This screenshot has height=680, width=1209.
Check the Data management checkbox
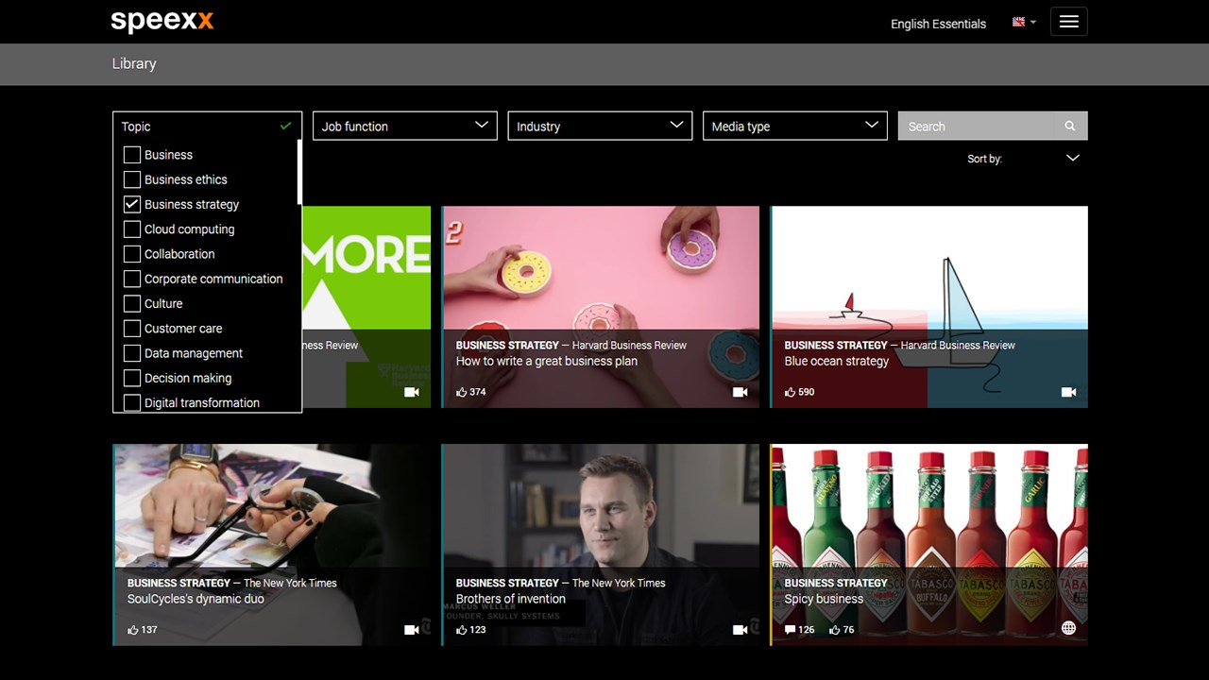[132, 353]
